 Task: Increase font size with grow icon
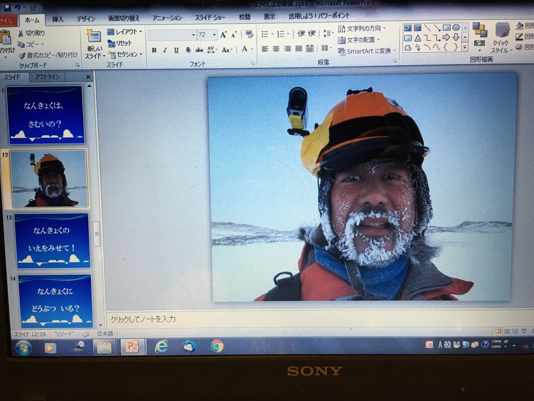click(223, 35)
